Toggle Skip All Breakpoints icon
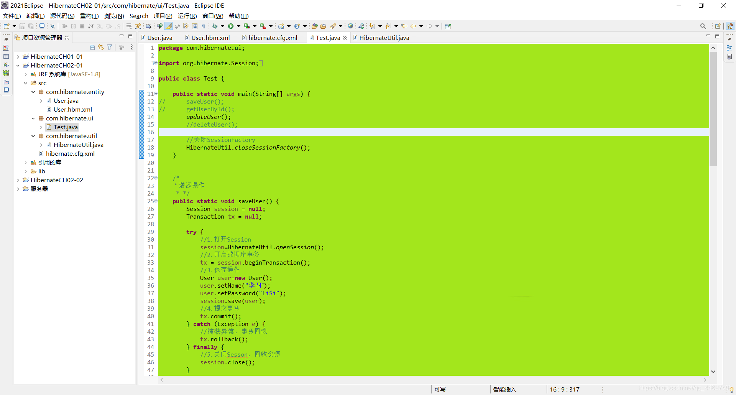This screenshot has width=736, height=395. point(53,26)
